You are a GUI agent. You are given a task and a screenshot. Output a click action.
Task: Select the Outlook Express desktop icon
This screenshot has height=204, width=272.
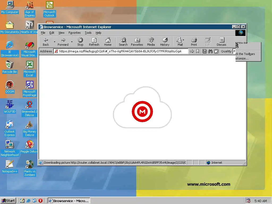coord(10,129)
